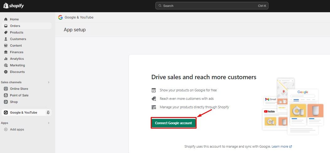Focus the top Search field
330x153 pixels.
coord(212,6)
